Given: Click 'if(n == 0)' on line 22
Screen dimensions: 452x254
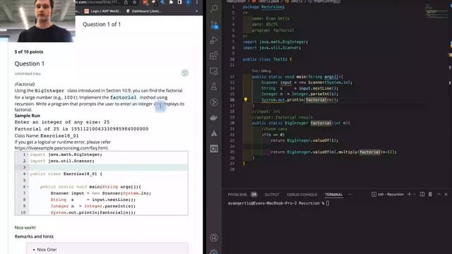Looking at the screenshot, I should tap(273, 135).
